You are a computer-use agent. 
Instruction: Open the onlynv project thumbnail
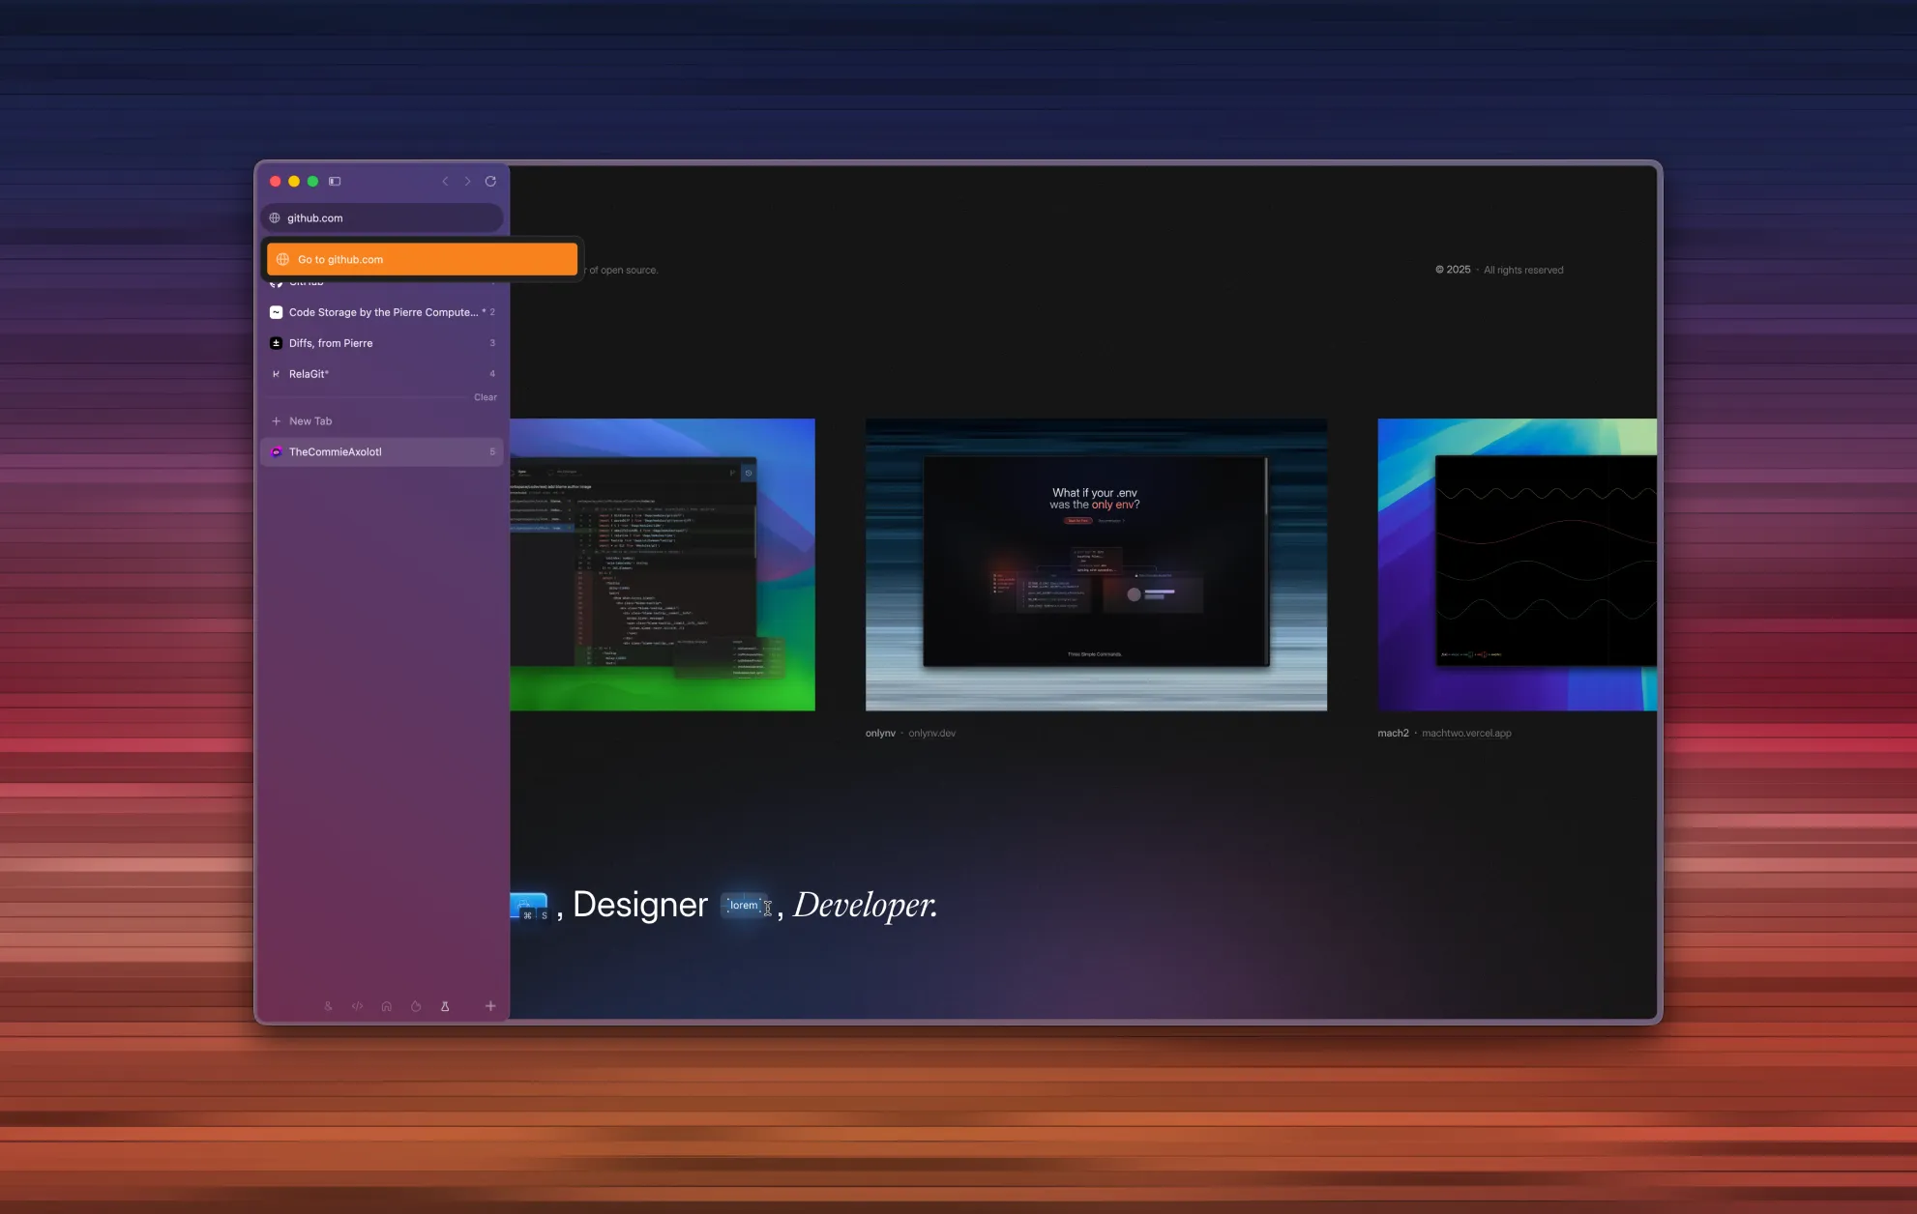1096,564
